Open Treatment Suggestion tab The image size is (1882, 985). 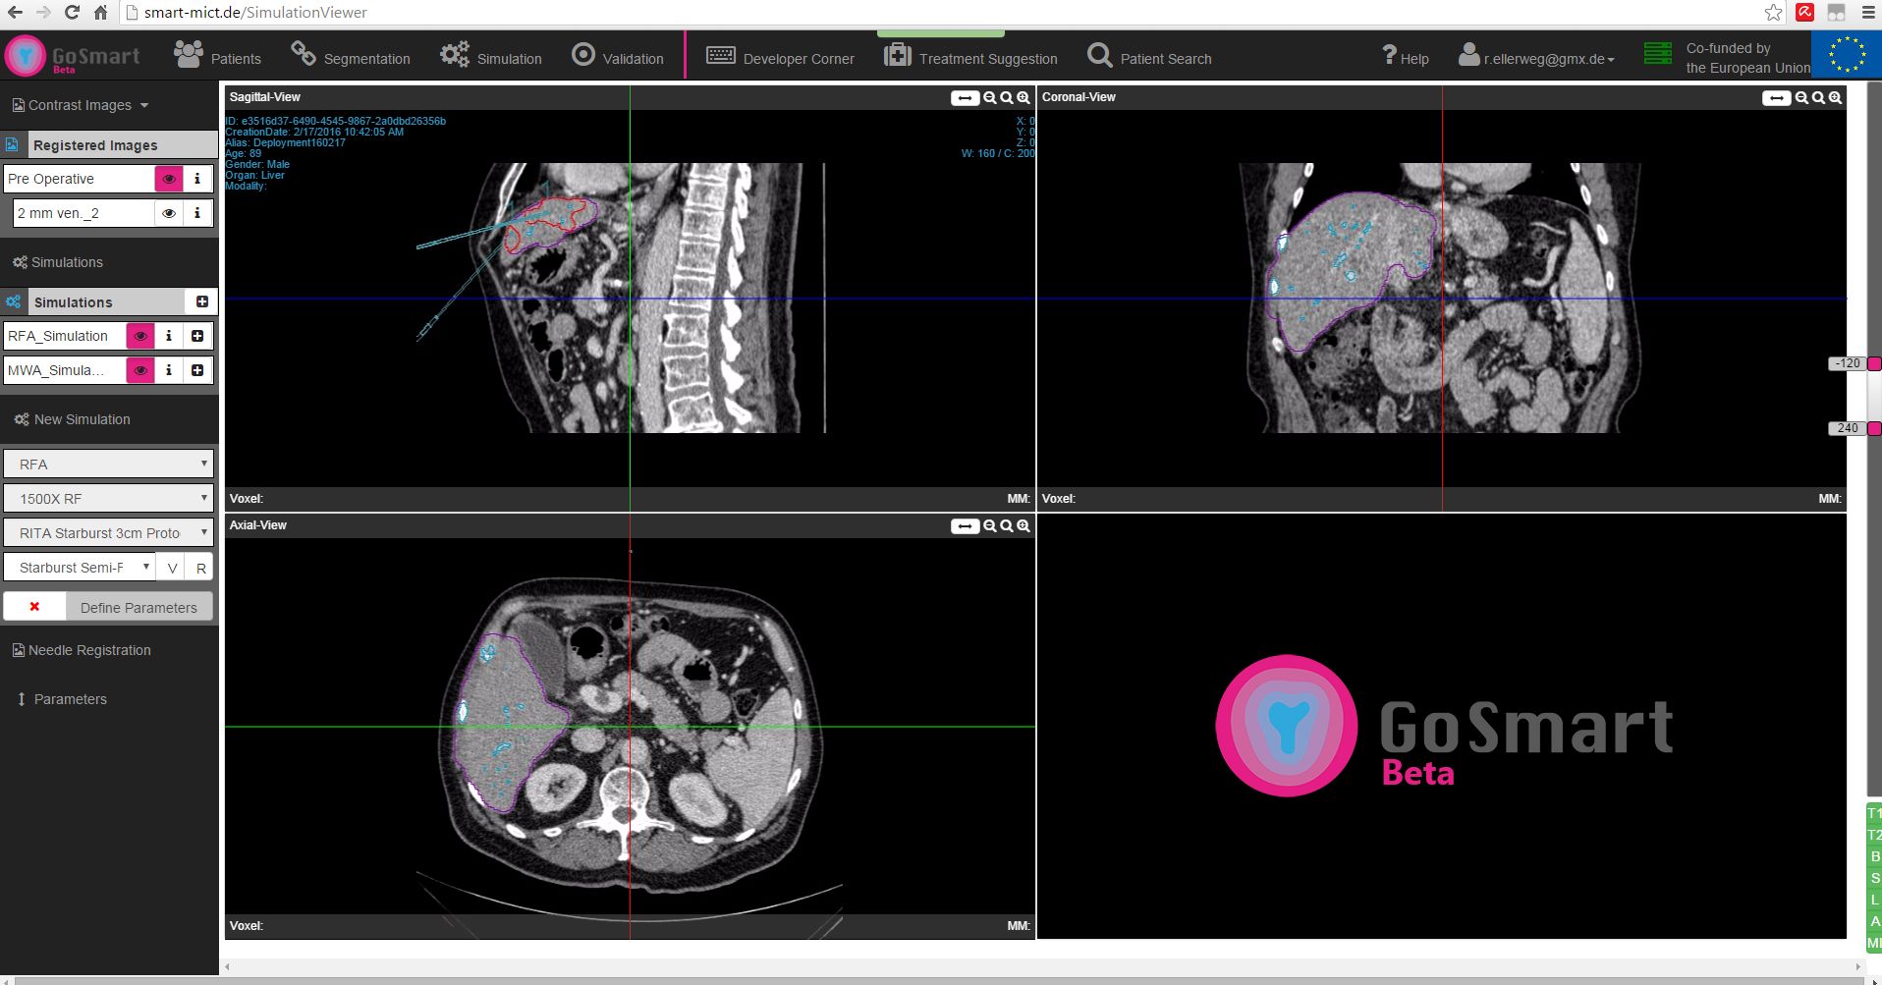[x=970, y=56]
